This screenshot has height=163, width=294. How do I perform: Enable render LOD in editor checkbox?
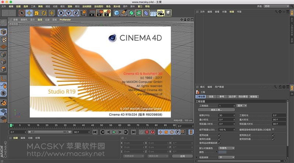coord(273,129)
